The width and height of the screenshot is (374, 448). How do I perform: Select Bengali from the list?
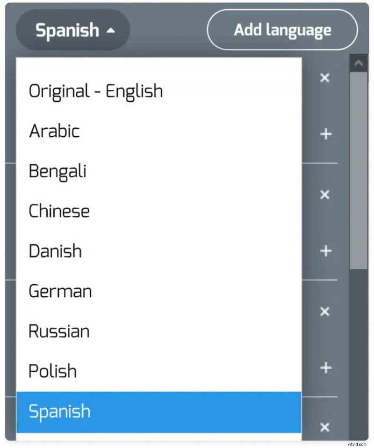click(58, 171)
